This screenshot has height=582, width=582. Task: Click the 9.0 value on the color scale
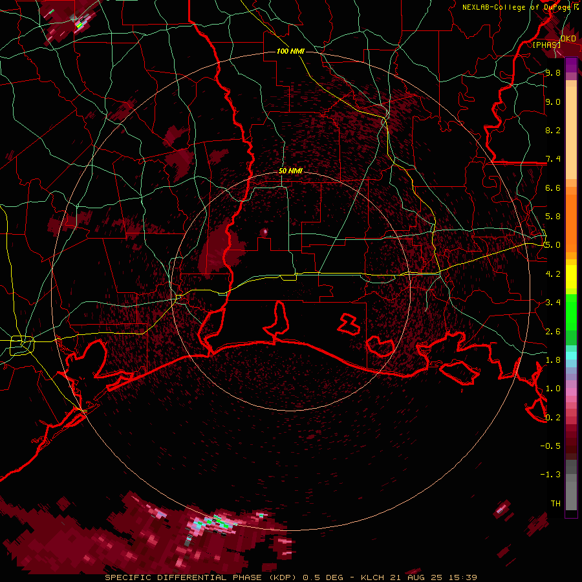553,102
